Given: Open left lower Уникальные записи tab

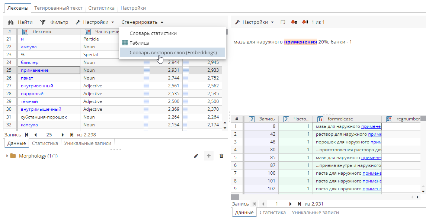Looking at the screenshot, I should coord(87,143).
